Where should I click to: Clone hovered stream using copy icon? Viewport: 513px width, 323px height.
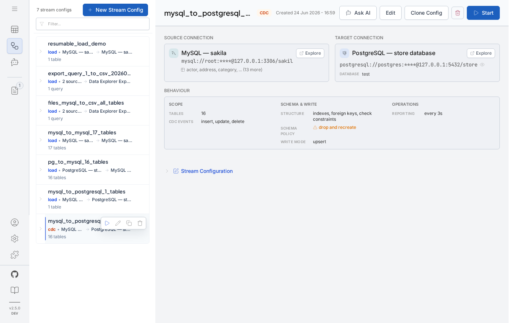coord(129,223)
